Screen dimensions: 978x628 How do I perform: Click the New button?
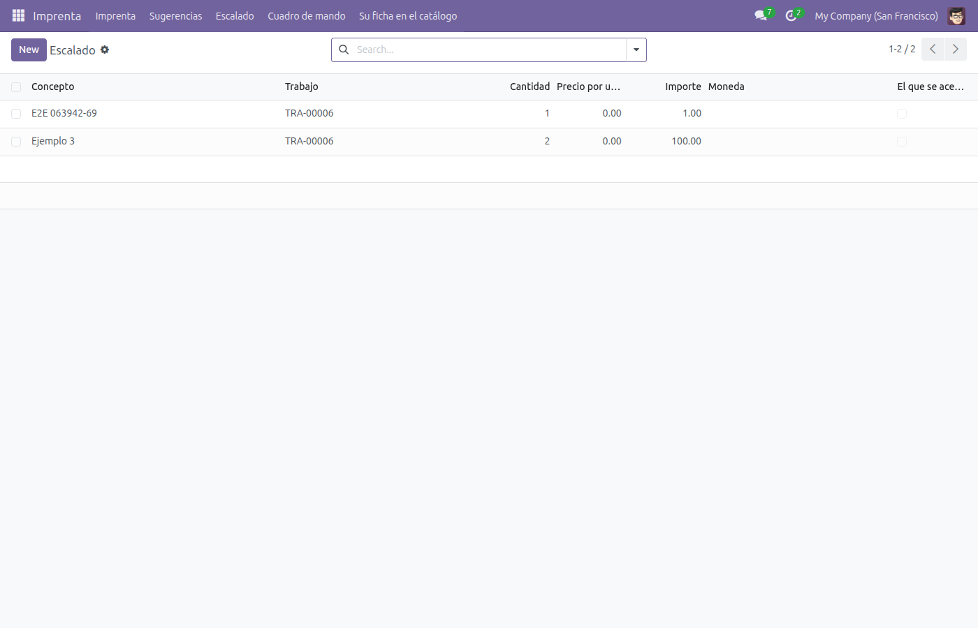click(29, 50)
